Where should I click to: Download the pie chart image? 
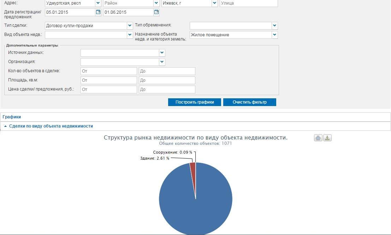pyautogui.click(x=327, y=138)
